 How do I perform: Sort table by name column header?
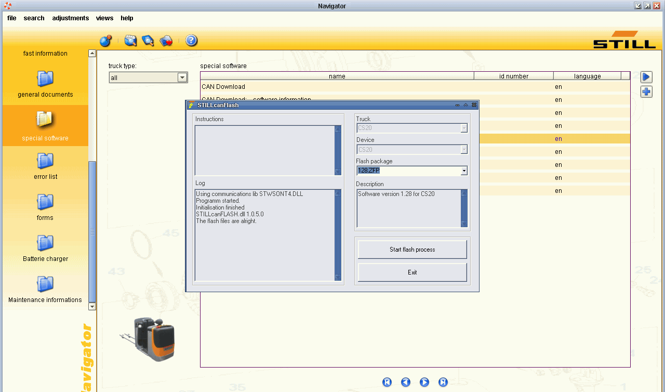(337, 76)
